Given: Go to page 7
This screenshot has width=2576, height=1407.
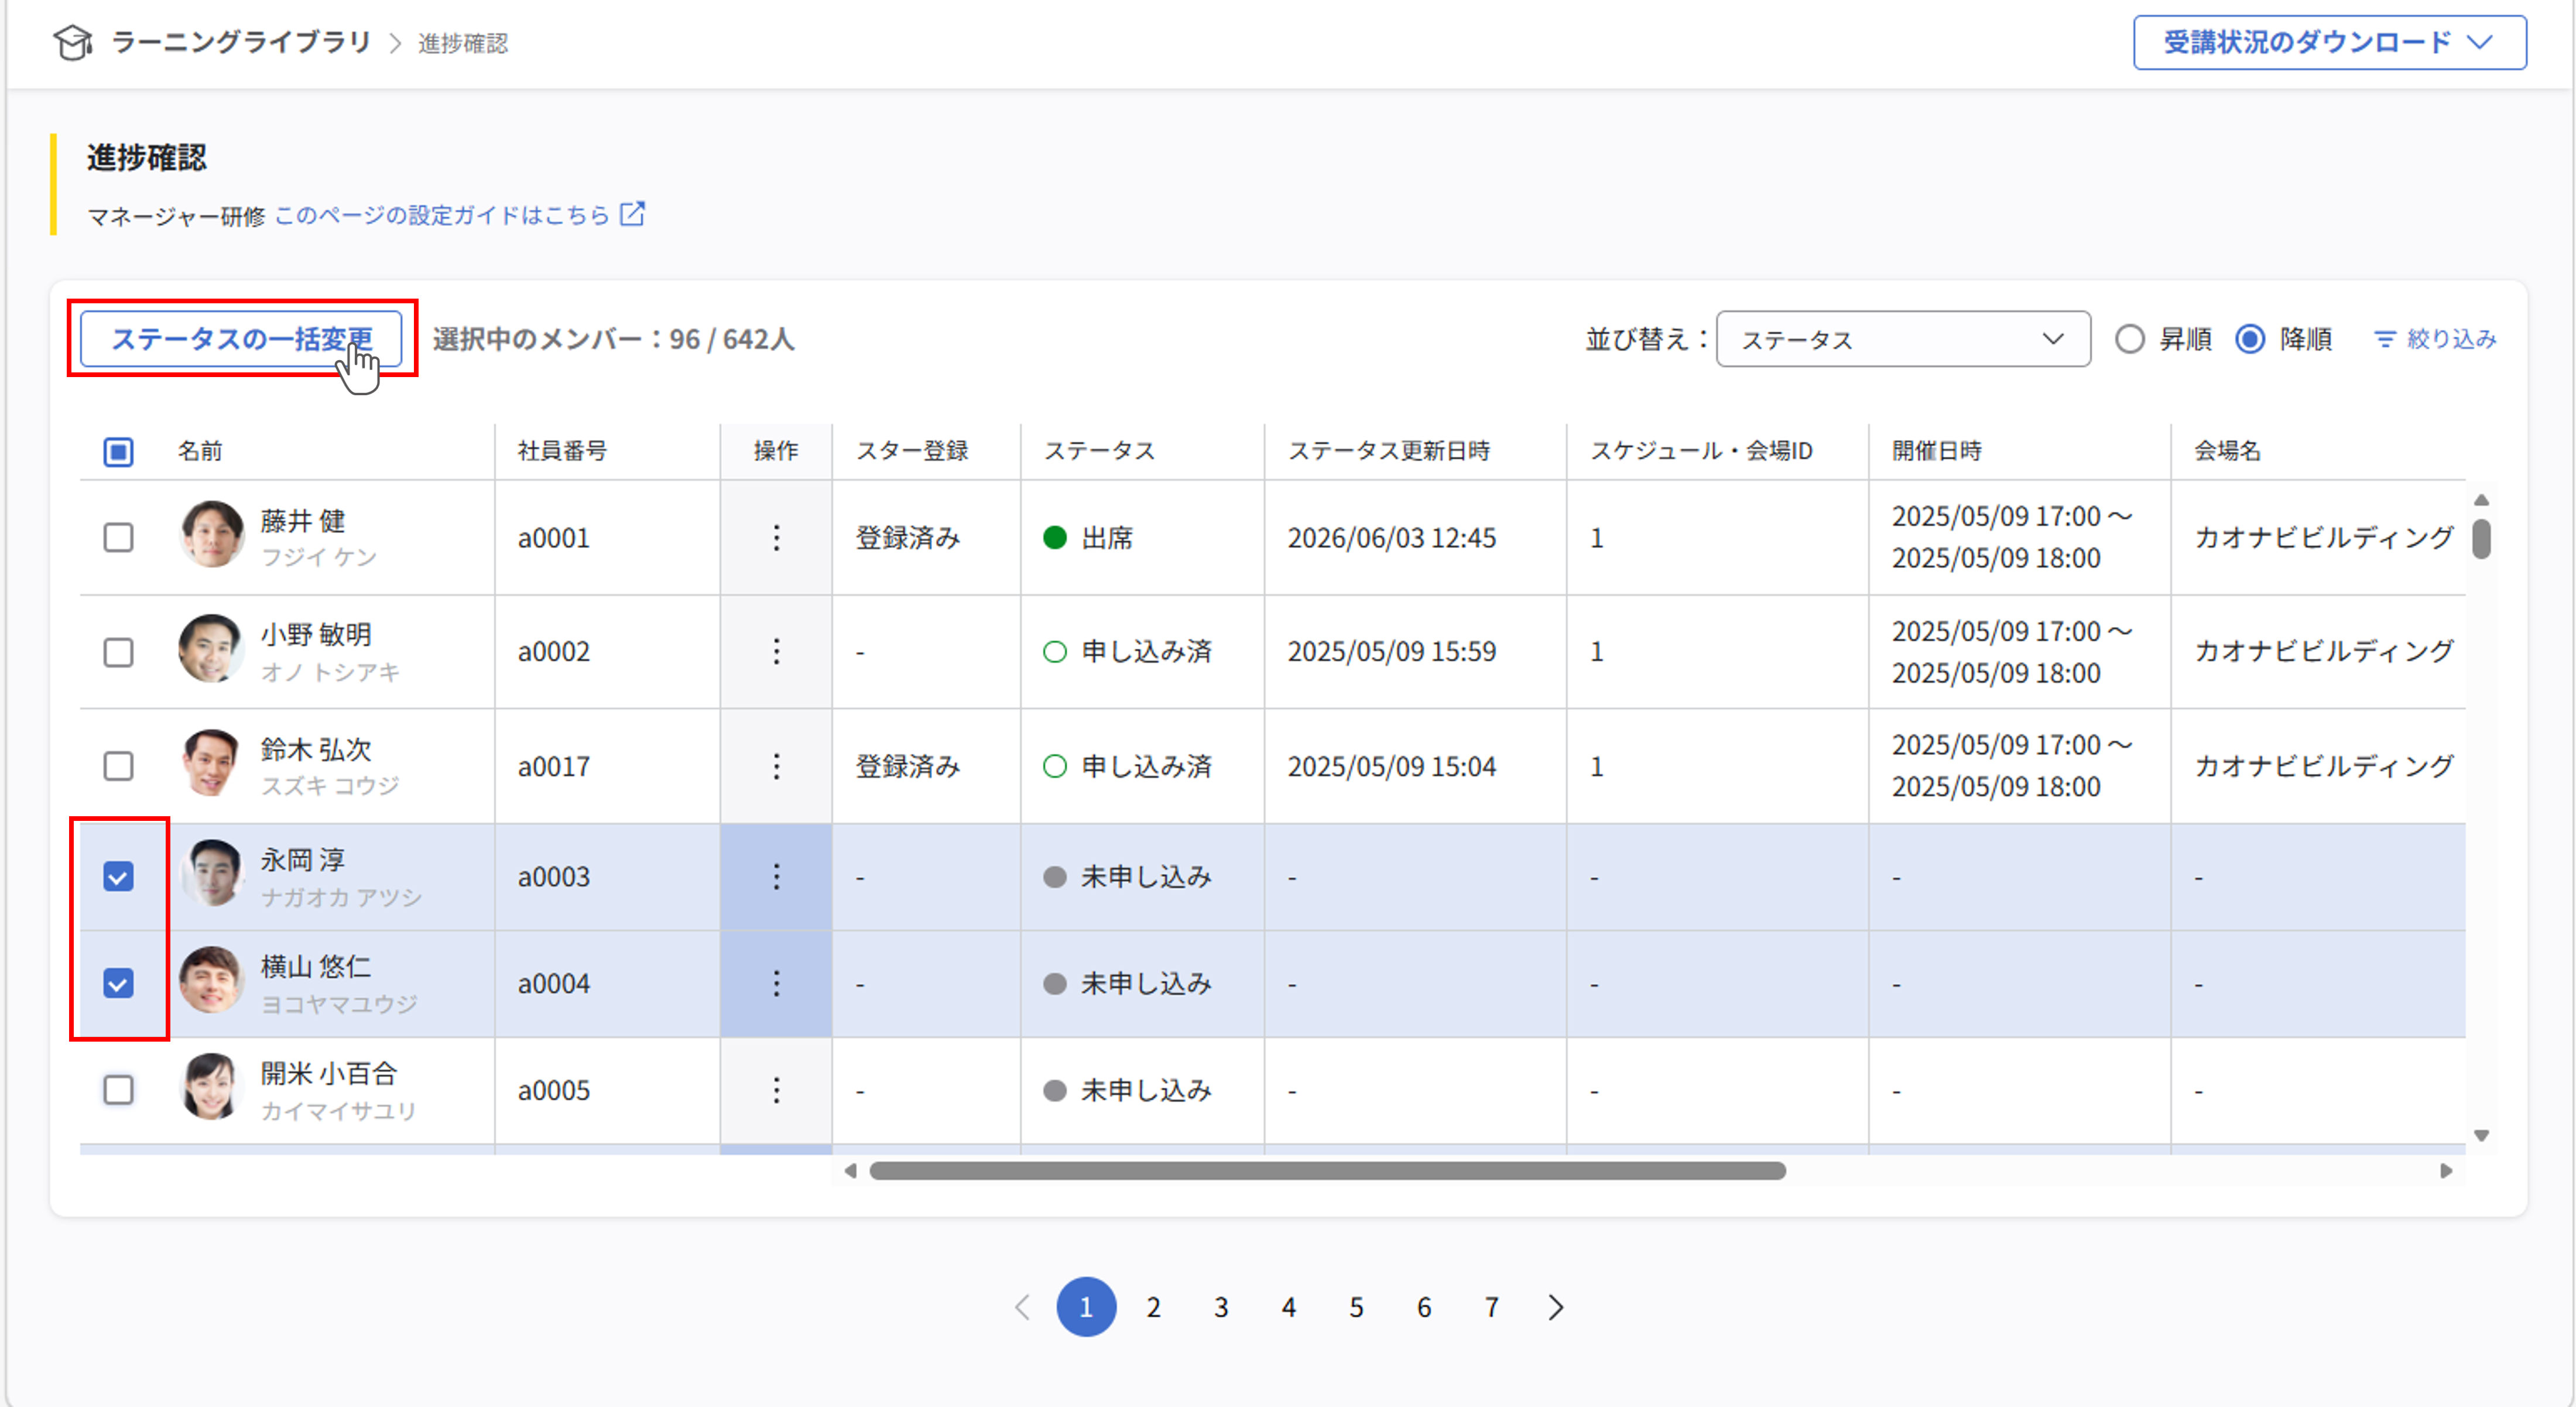Looking at the screenshot, I should [1492, 1307].
